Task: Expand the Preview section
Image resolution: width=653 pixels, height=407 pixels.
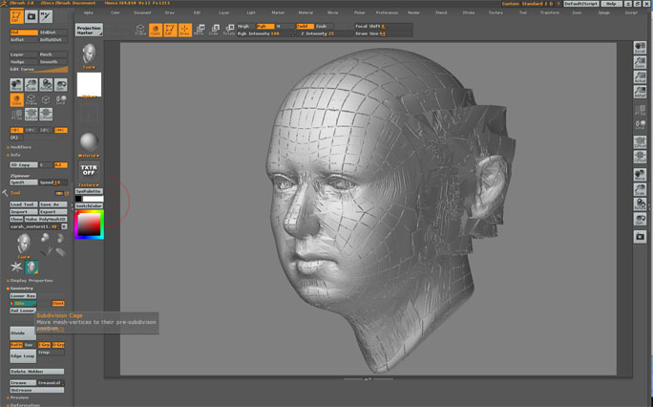Action: point(18,397)
